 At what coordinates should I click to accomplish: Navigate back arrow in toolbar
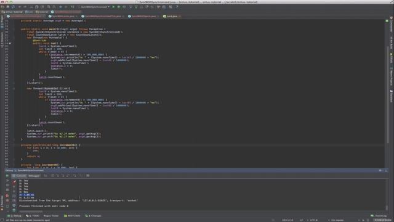point(60,7)
